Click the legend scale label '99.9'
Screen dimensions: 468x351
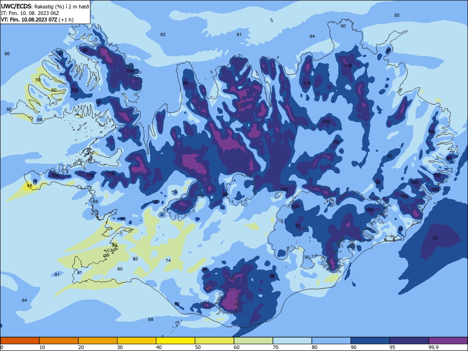pyautogui.click(x=433, y=347)
